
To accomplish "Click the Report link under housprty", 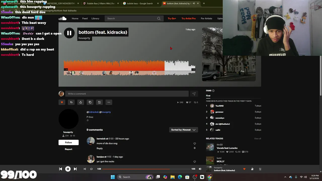I will point(68,149).
